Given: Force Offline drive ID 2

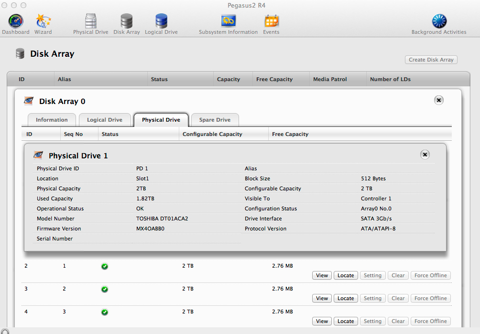Looking at the screenshot, I should (430, 275).
